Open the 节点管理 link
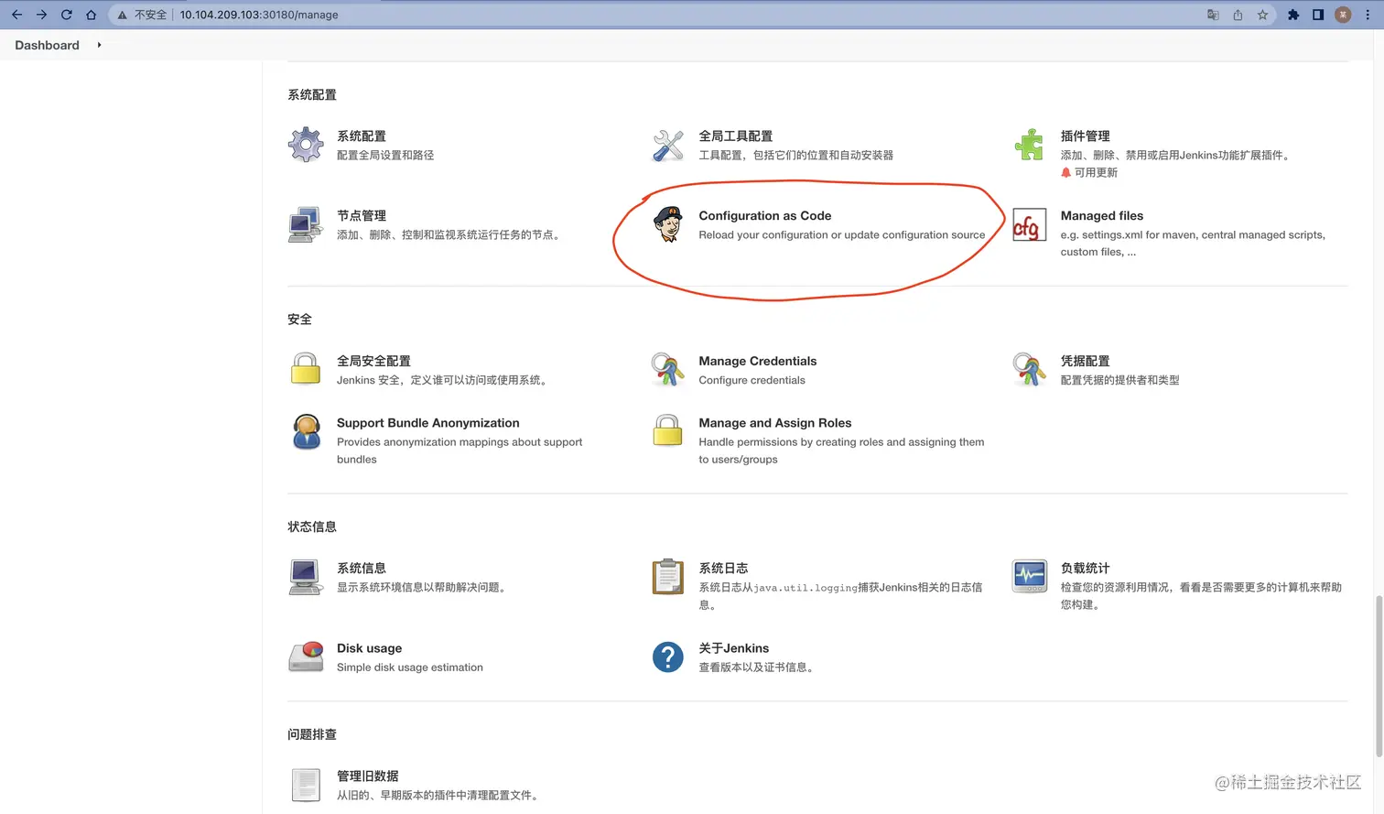The width and height of the screenshot is (1384, 814). (362, 215)
